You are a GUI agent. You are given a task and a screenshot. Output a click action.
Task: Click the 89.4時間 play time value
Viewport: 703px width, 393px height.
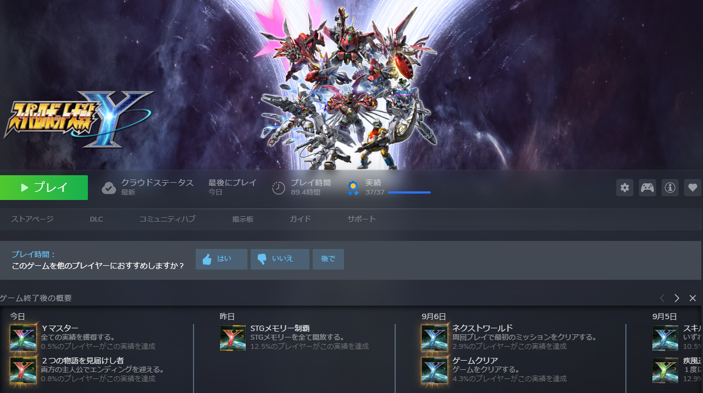305,192
